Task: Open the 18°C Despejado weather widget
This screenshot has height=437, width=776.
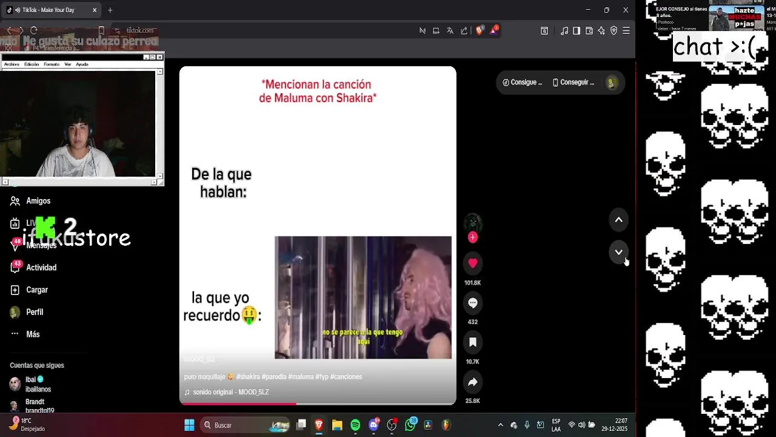Action: 27,425
